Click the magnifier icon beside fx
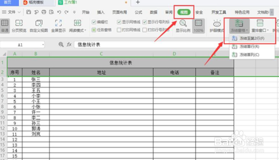The image size is (279, 160). 61,44
